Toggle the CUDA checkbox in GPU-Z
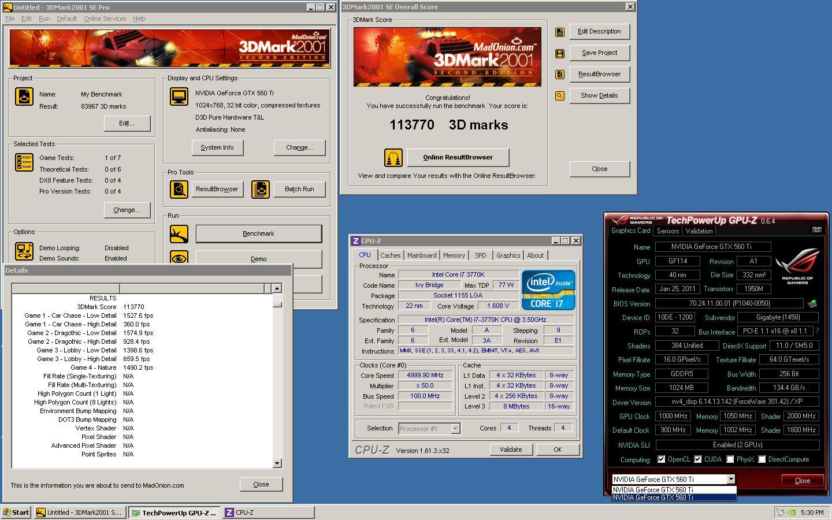 [x=698, y=459]
